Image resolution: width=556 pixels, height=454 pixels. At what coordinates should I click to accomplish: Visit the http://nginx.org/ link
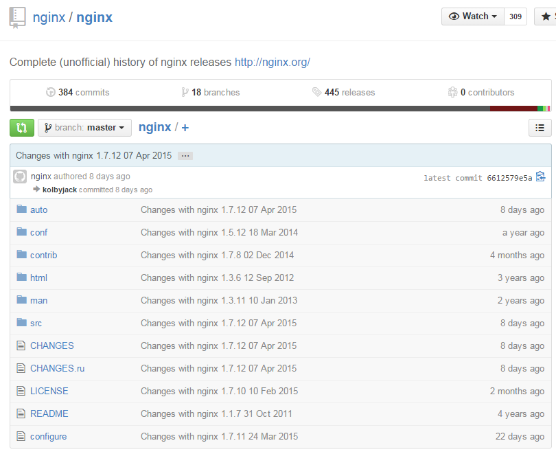coord(273,62)
